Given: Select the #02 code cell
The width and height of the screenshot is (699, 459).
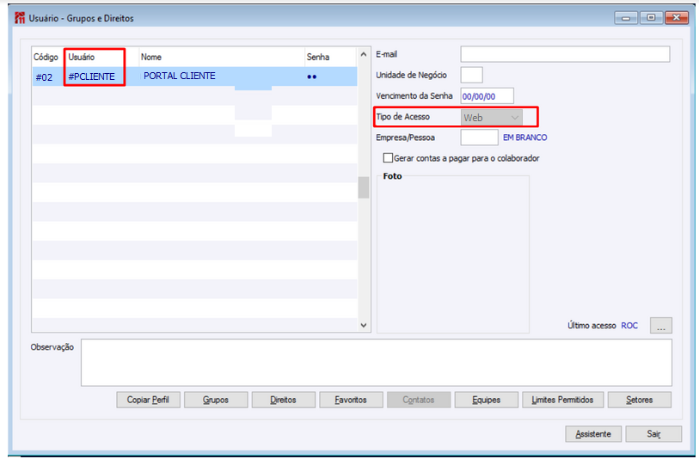Looking at the screenshot, I should pyautogui.click(x=44, y=77).
